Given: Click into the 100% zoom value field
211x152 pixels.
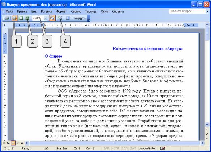Looking at the screenshot, I should 38,18.
